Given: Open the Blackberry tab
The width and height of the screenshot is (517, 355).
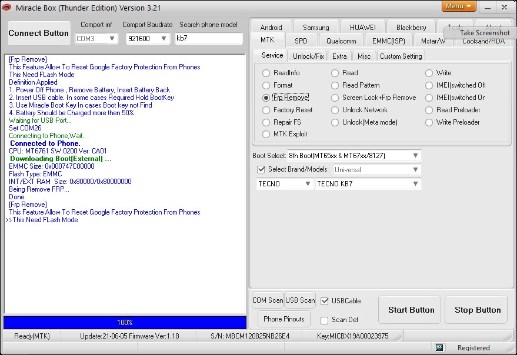Looking at the screenshot, I should pos(411,28).
